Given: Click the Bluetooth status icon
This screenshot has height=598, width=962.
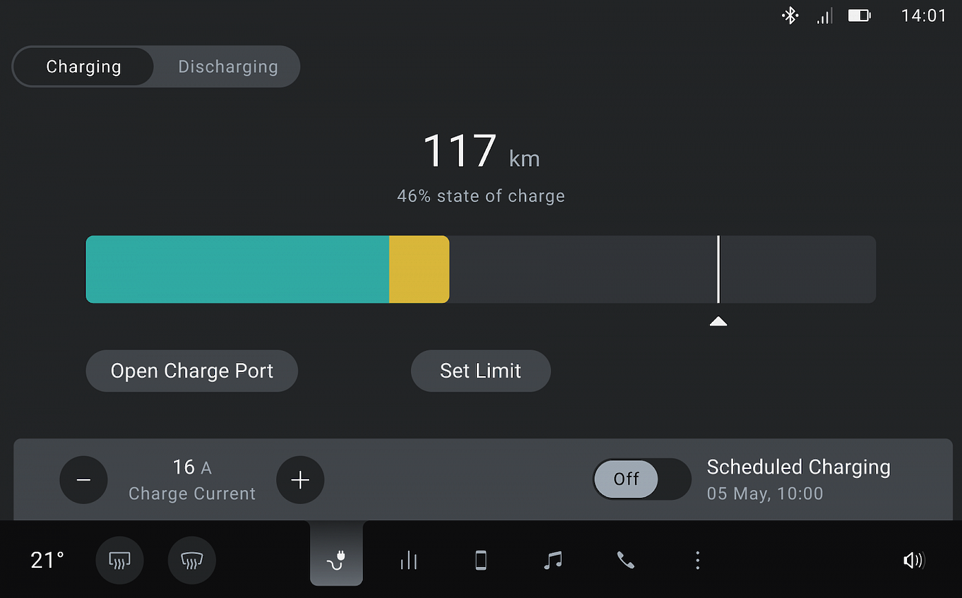Looking at the screenshot, I should click(790, 15).
